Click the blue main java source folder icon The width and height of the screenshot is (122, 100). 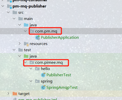[26, 25]
